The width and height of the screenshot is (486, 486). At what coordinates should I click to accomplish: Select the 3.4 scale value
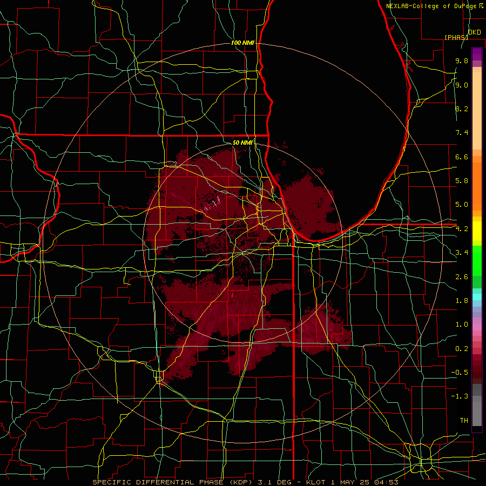pos(462,253)
